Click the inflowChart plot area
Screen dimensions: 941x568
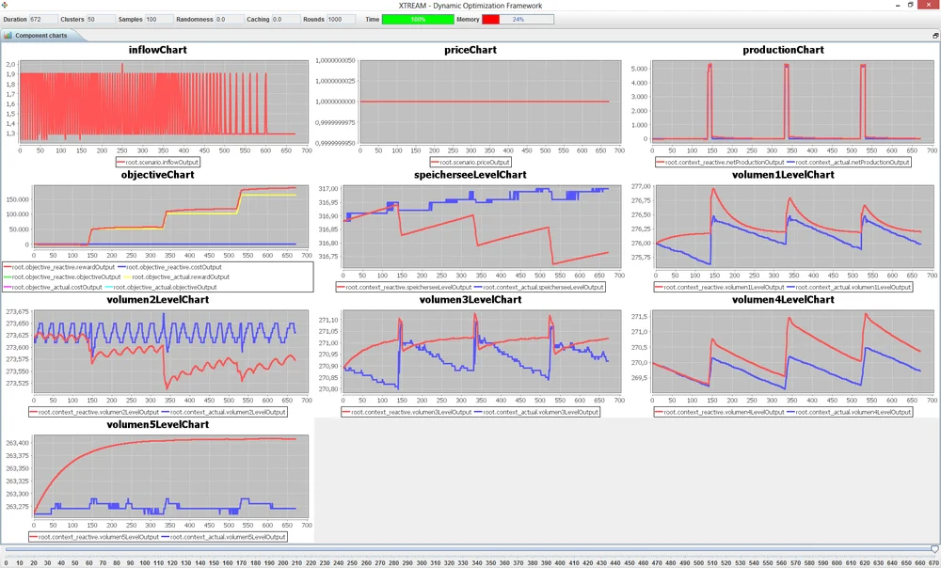pos(163,102)
